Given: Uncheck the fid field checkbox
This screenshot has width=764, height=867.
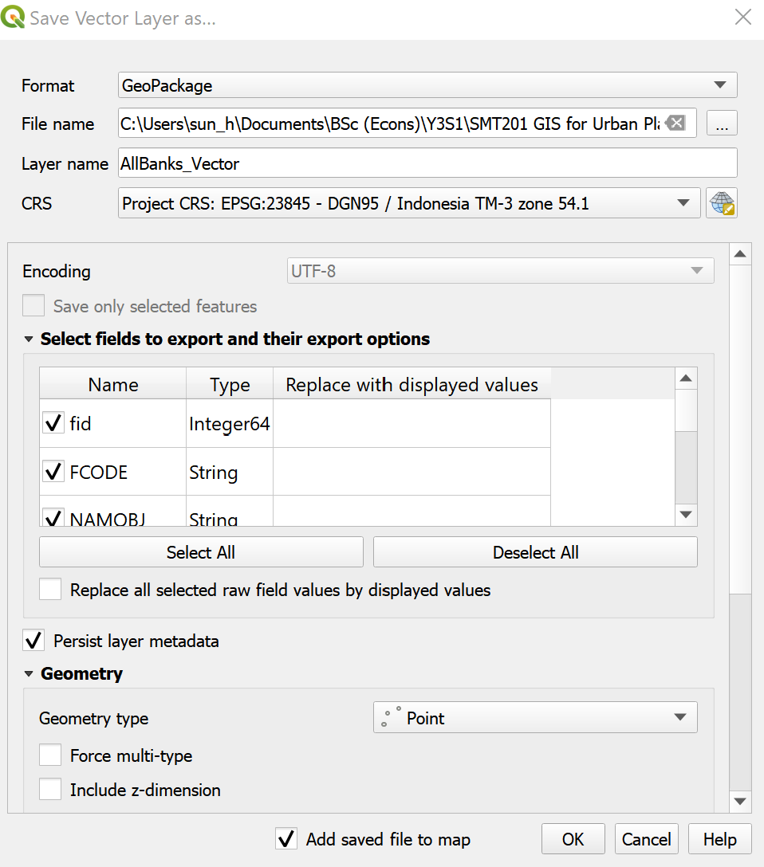Looking at the screenshot, I should pos(53,424).
